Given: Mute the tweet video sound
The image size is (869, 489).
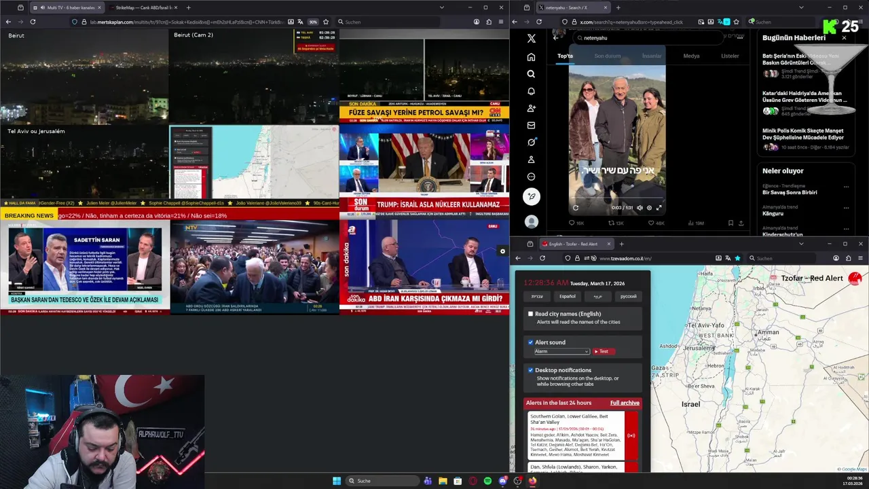Looking at the screenshot, I should click(x=640, y=208).
